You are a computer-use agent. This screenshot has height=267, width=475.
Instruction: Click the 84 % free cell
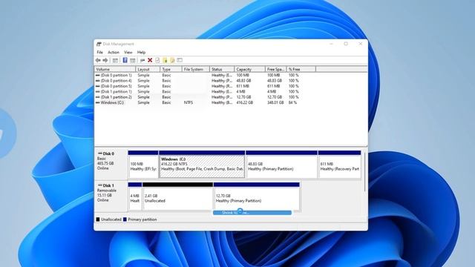[x=292, y=102]
